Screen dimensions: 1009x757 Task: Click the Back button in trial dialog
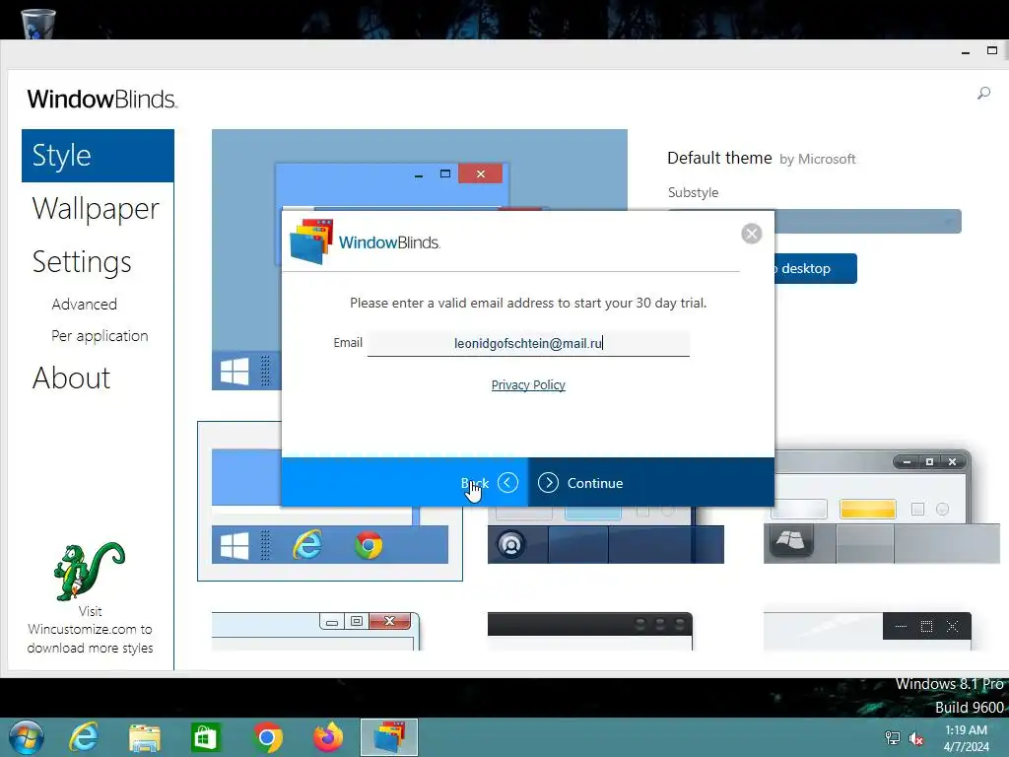tap(405, 483)
